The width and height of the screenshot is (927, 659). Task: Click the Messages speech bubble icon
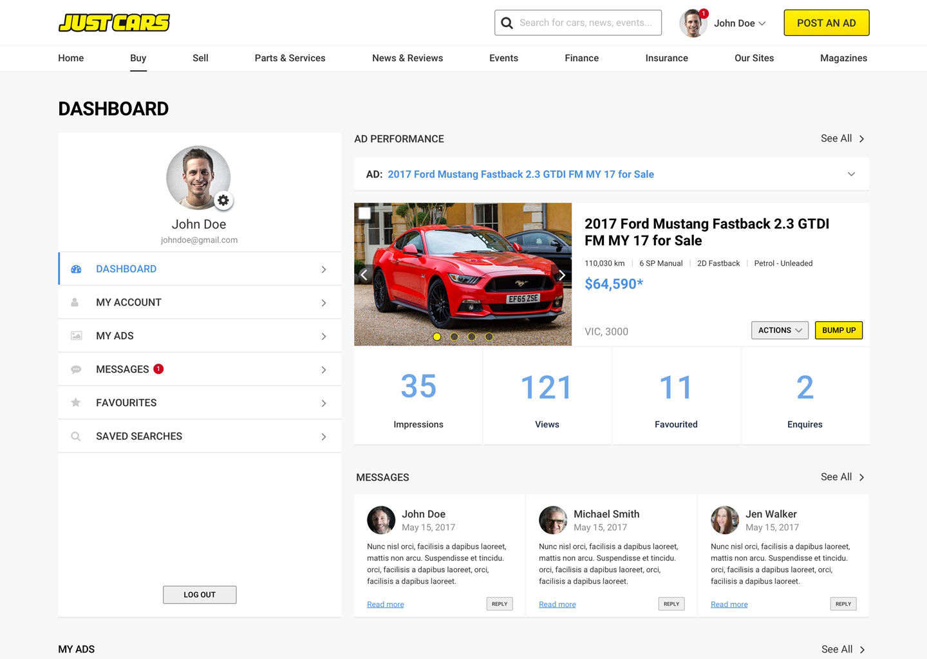click(76, 369)
